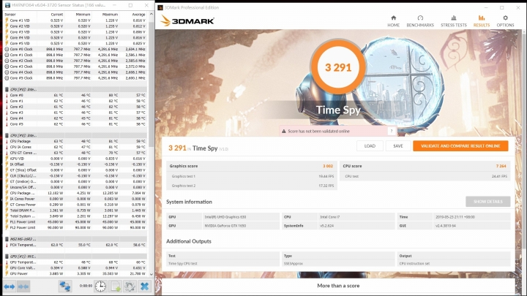Select the iGPU VID row
Viewport: 527px width, 296px height.
tap(75, 159)
